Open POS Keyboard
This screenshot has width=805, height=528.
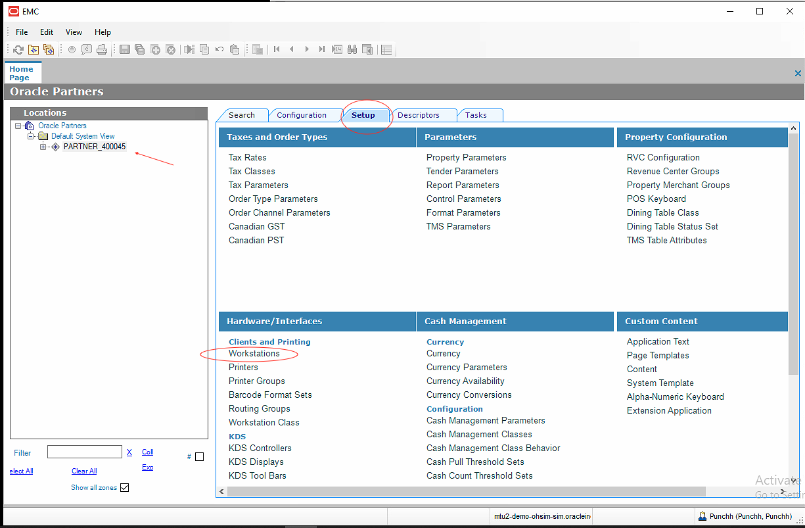[x=656, y=199]
